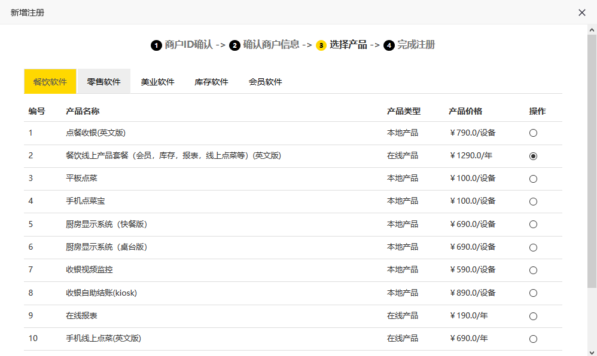Click the 餐饮软件 tab

click(x=50, y=81)
